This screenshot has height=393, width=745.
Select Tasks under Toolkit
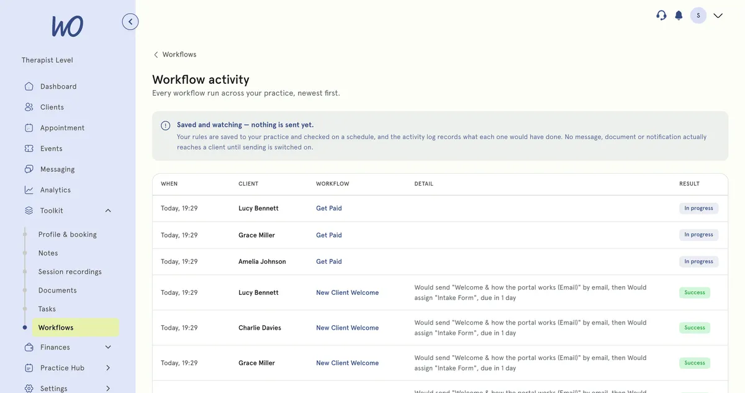click(47, 309)
